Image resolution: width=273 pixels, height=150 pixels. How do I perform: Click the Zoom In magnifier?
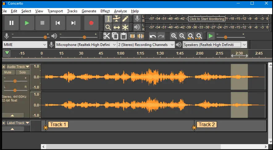174,36
